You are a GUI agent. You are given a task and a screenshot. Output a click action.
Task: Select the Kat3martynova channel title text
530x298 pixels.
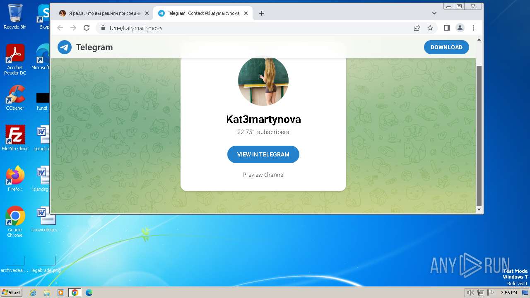click(x=263, y=119)
